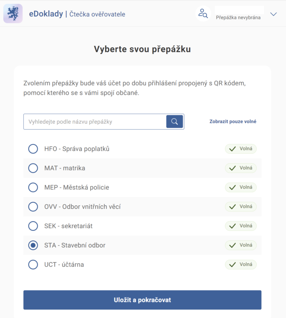Click the Volná checkmark beside MAT matrika

pyautogui.click(x=232, y=168)
